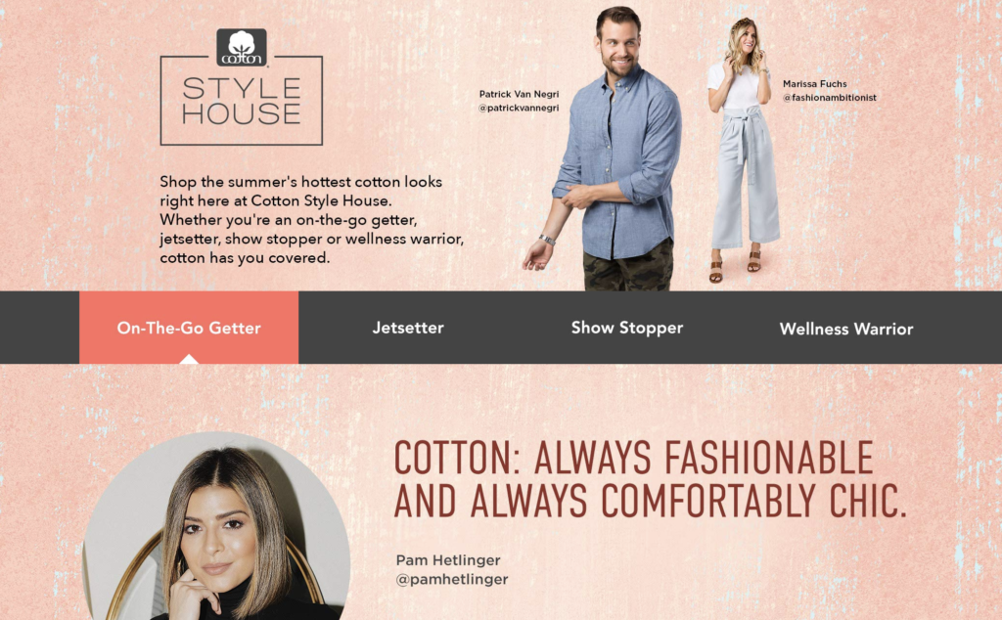Click the 'Cotton: Always Fashionable' headline

click(x=650, y=479)
